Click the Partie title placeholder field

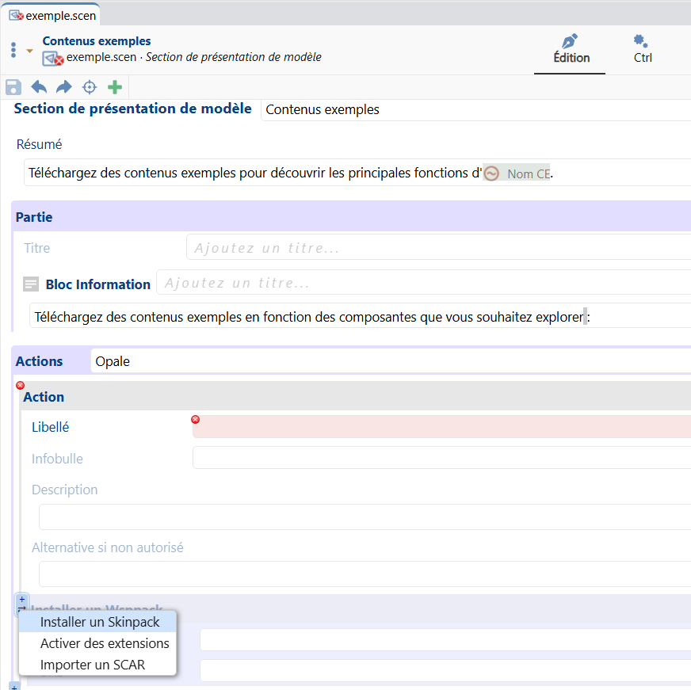438,247
